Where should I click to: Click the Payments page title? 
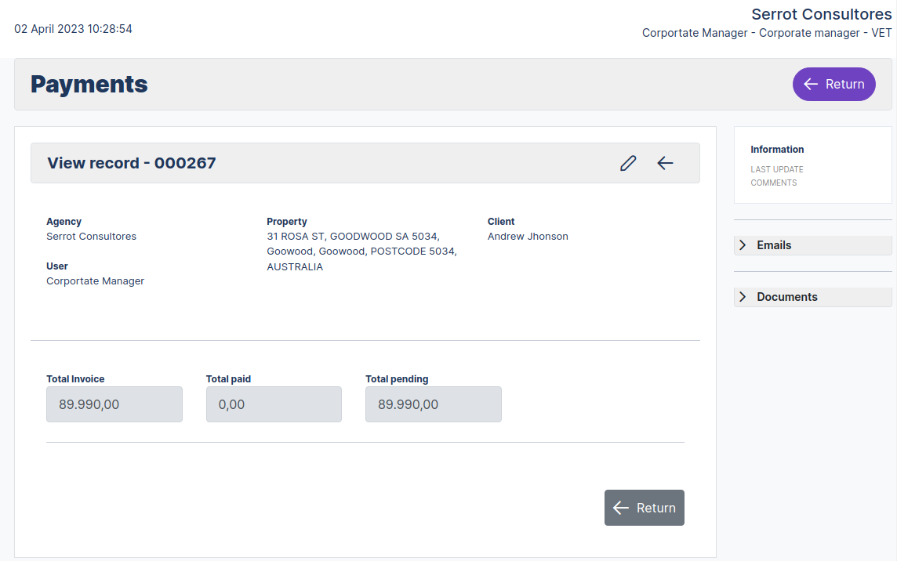pyautogui.click(x=89, y=84)
